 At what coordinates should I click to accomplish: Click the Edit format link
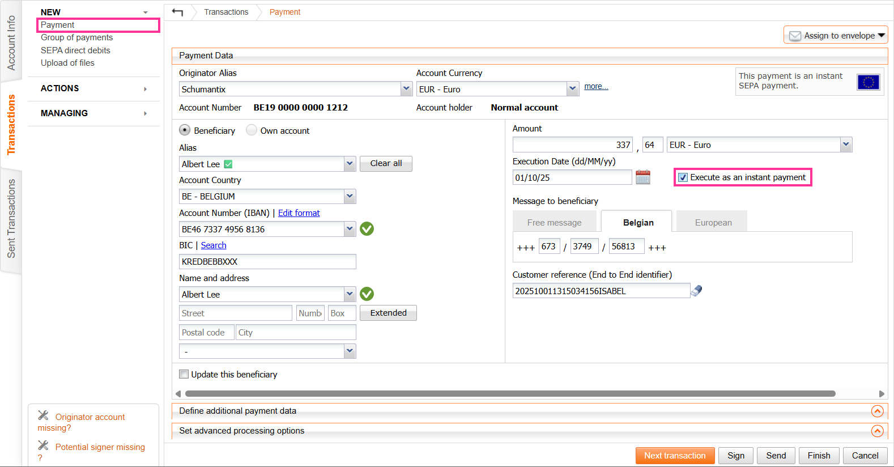[299, 213]
